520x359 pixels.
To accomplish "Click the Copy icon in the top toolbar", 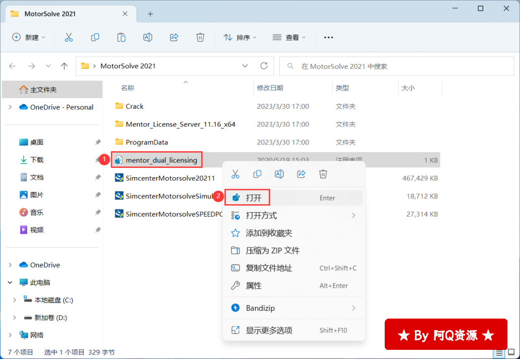I will [95, 37].
